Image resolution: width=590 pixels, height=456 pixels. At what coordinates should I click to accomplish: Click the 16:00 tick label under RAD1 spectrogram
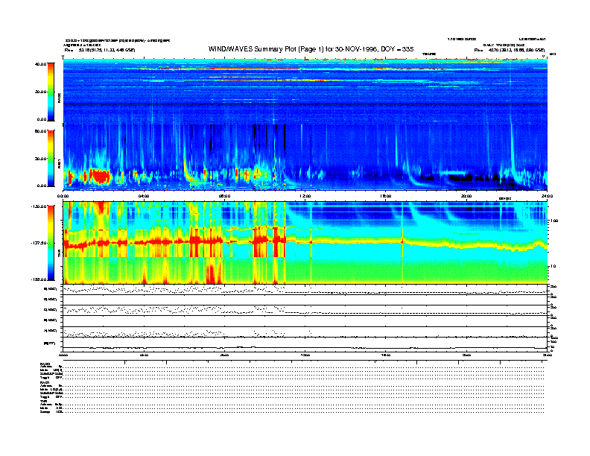pos(386,196)
